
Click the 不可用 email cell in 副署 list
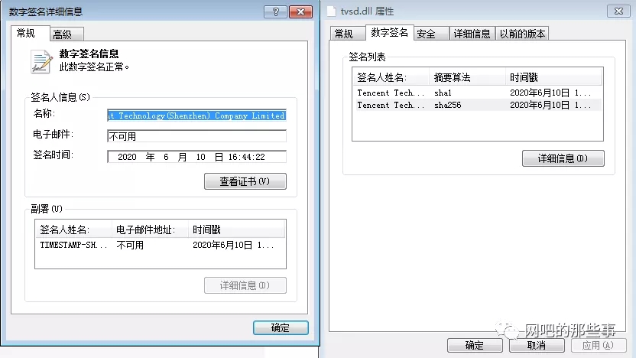point(130,245)
